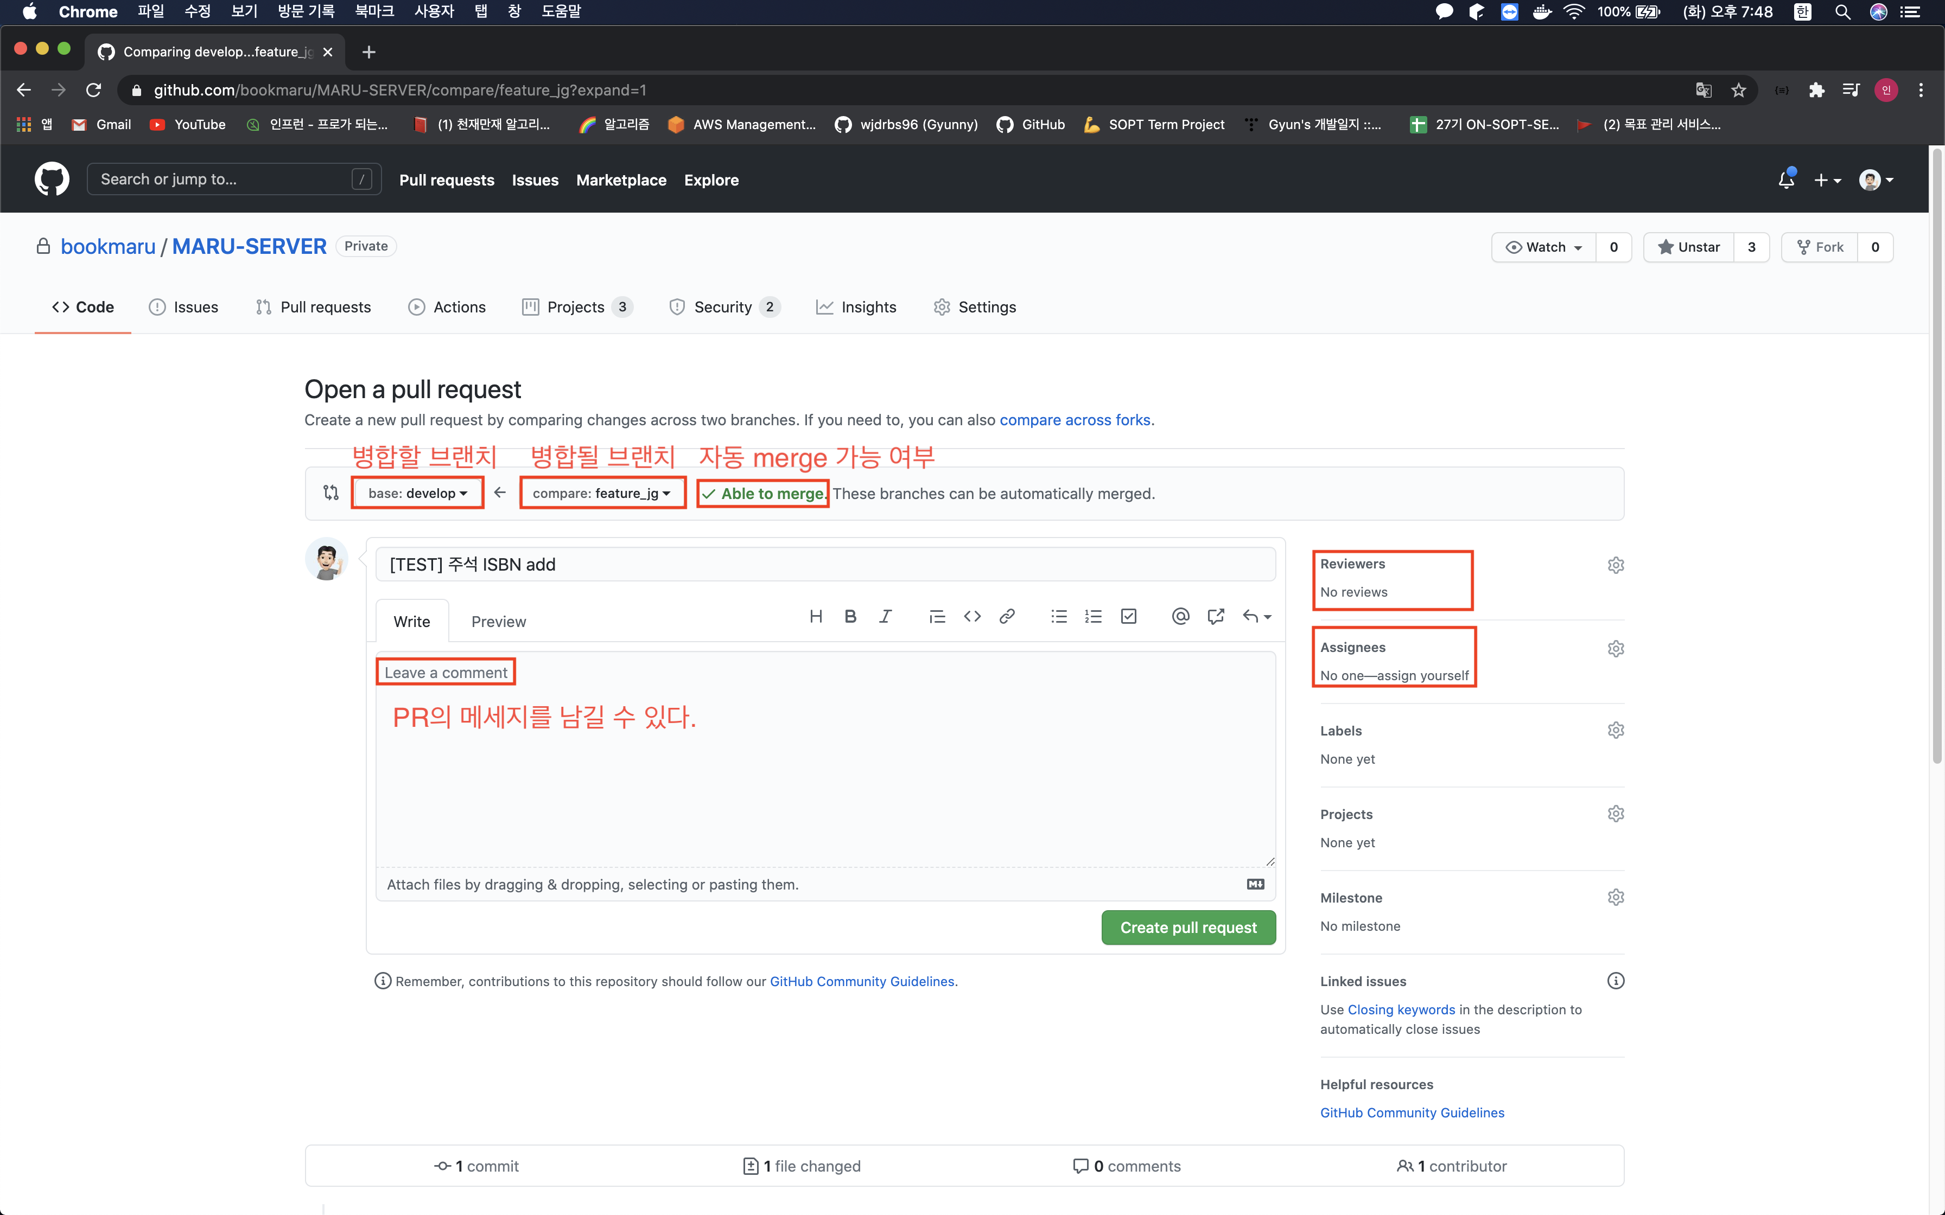Open Reviewers gear settings
Image resolution: width=1945 pixels, height=1215 pixels.
1616,565
